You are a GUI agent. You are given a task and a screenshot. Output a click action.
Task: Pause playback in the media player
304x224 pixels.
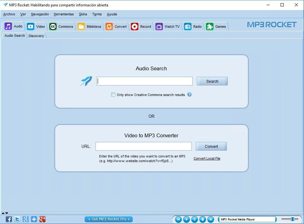(195, 219)
